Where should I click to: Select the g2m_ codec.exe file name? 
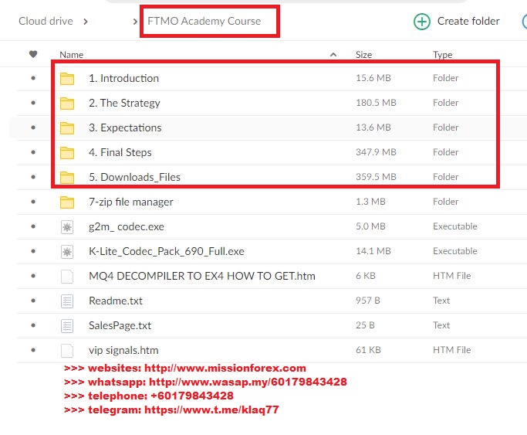pos(127,226)
